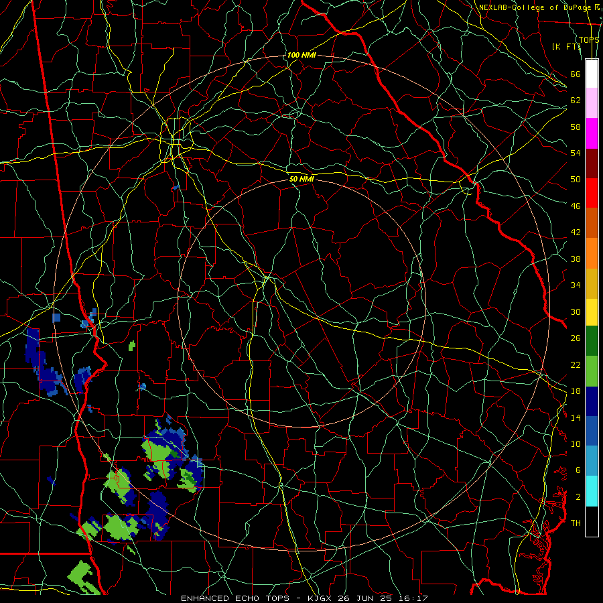
Task: Click the legend value 58
Action: pos(576,127)
